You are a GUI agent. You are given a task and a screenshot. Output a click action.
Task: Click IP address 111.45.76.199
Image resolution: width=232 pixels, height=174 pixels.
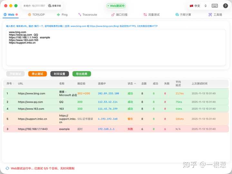(x=108, y=109)
